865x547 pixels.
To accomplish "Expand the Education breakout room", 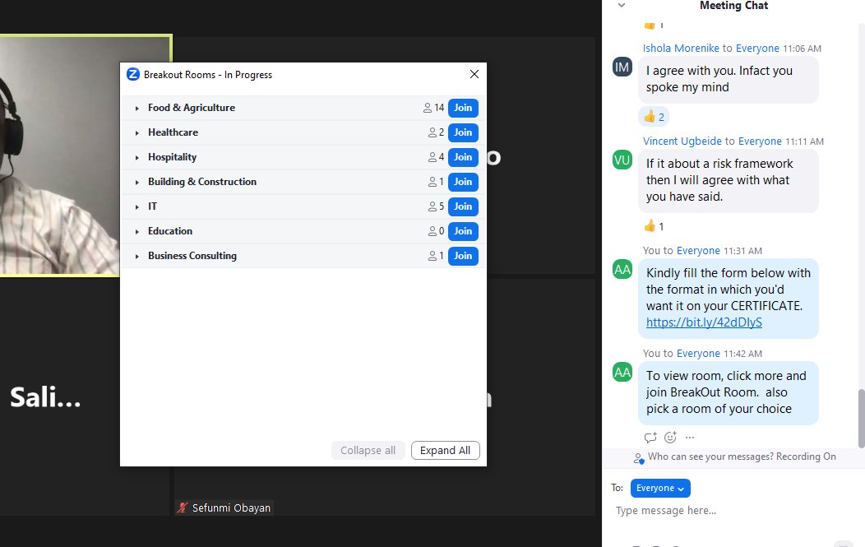I will pyautogui.click(x=136, y=232).
